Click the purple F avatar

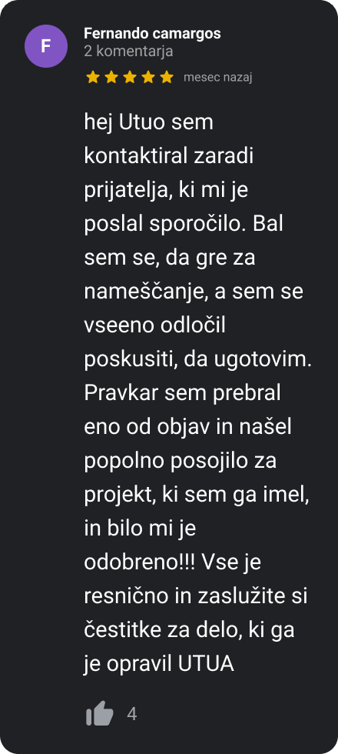(x=46, y=46)
